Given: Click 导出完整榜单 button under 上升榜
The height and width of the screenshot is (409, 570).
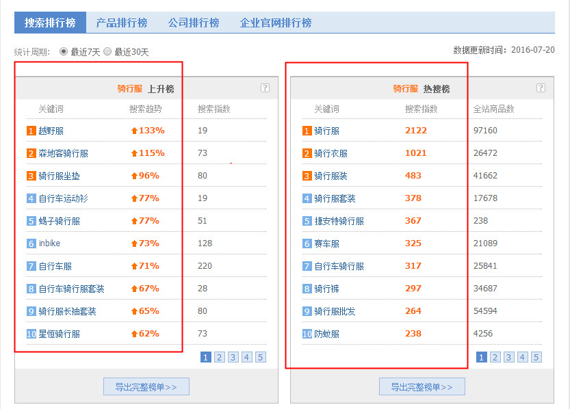Looking at the screenshot, I should click(146, 387).
